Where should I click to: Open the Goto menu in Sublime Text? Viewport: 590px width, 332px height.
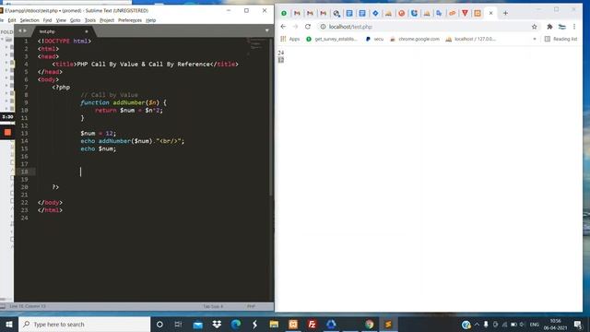tap(75, 20)
